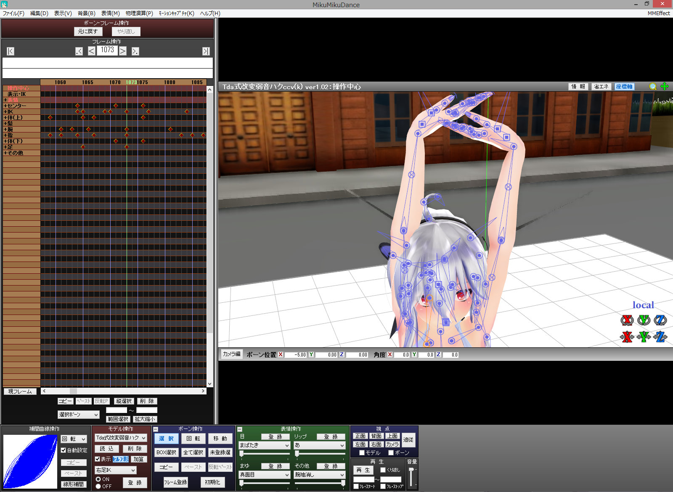673x492 pixels.
Task: Click the green view move arrows icon
Action: click(x=665, y=86)
